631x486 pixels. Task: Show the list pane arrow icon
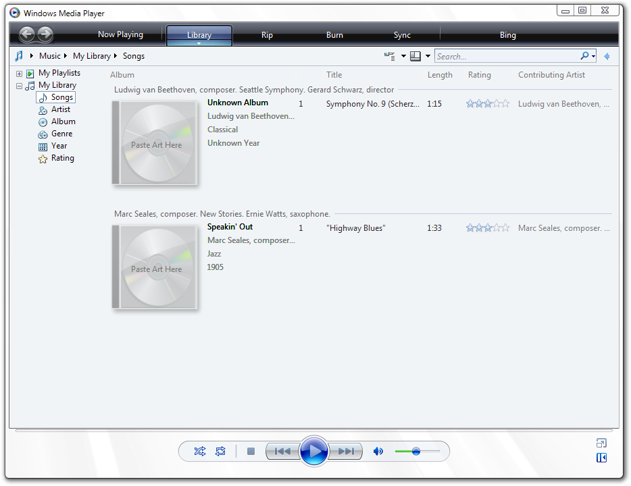pyautogui.click(x=607, y=56)
